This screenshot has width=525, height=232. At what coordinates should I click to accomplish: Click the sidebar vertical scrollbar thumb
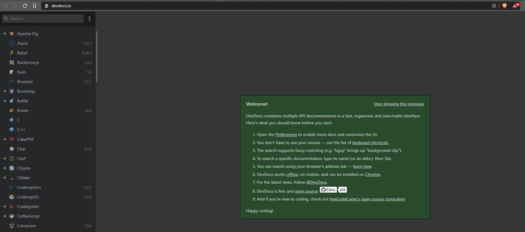pyautogui.click(x=97, y=56)
